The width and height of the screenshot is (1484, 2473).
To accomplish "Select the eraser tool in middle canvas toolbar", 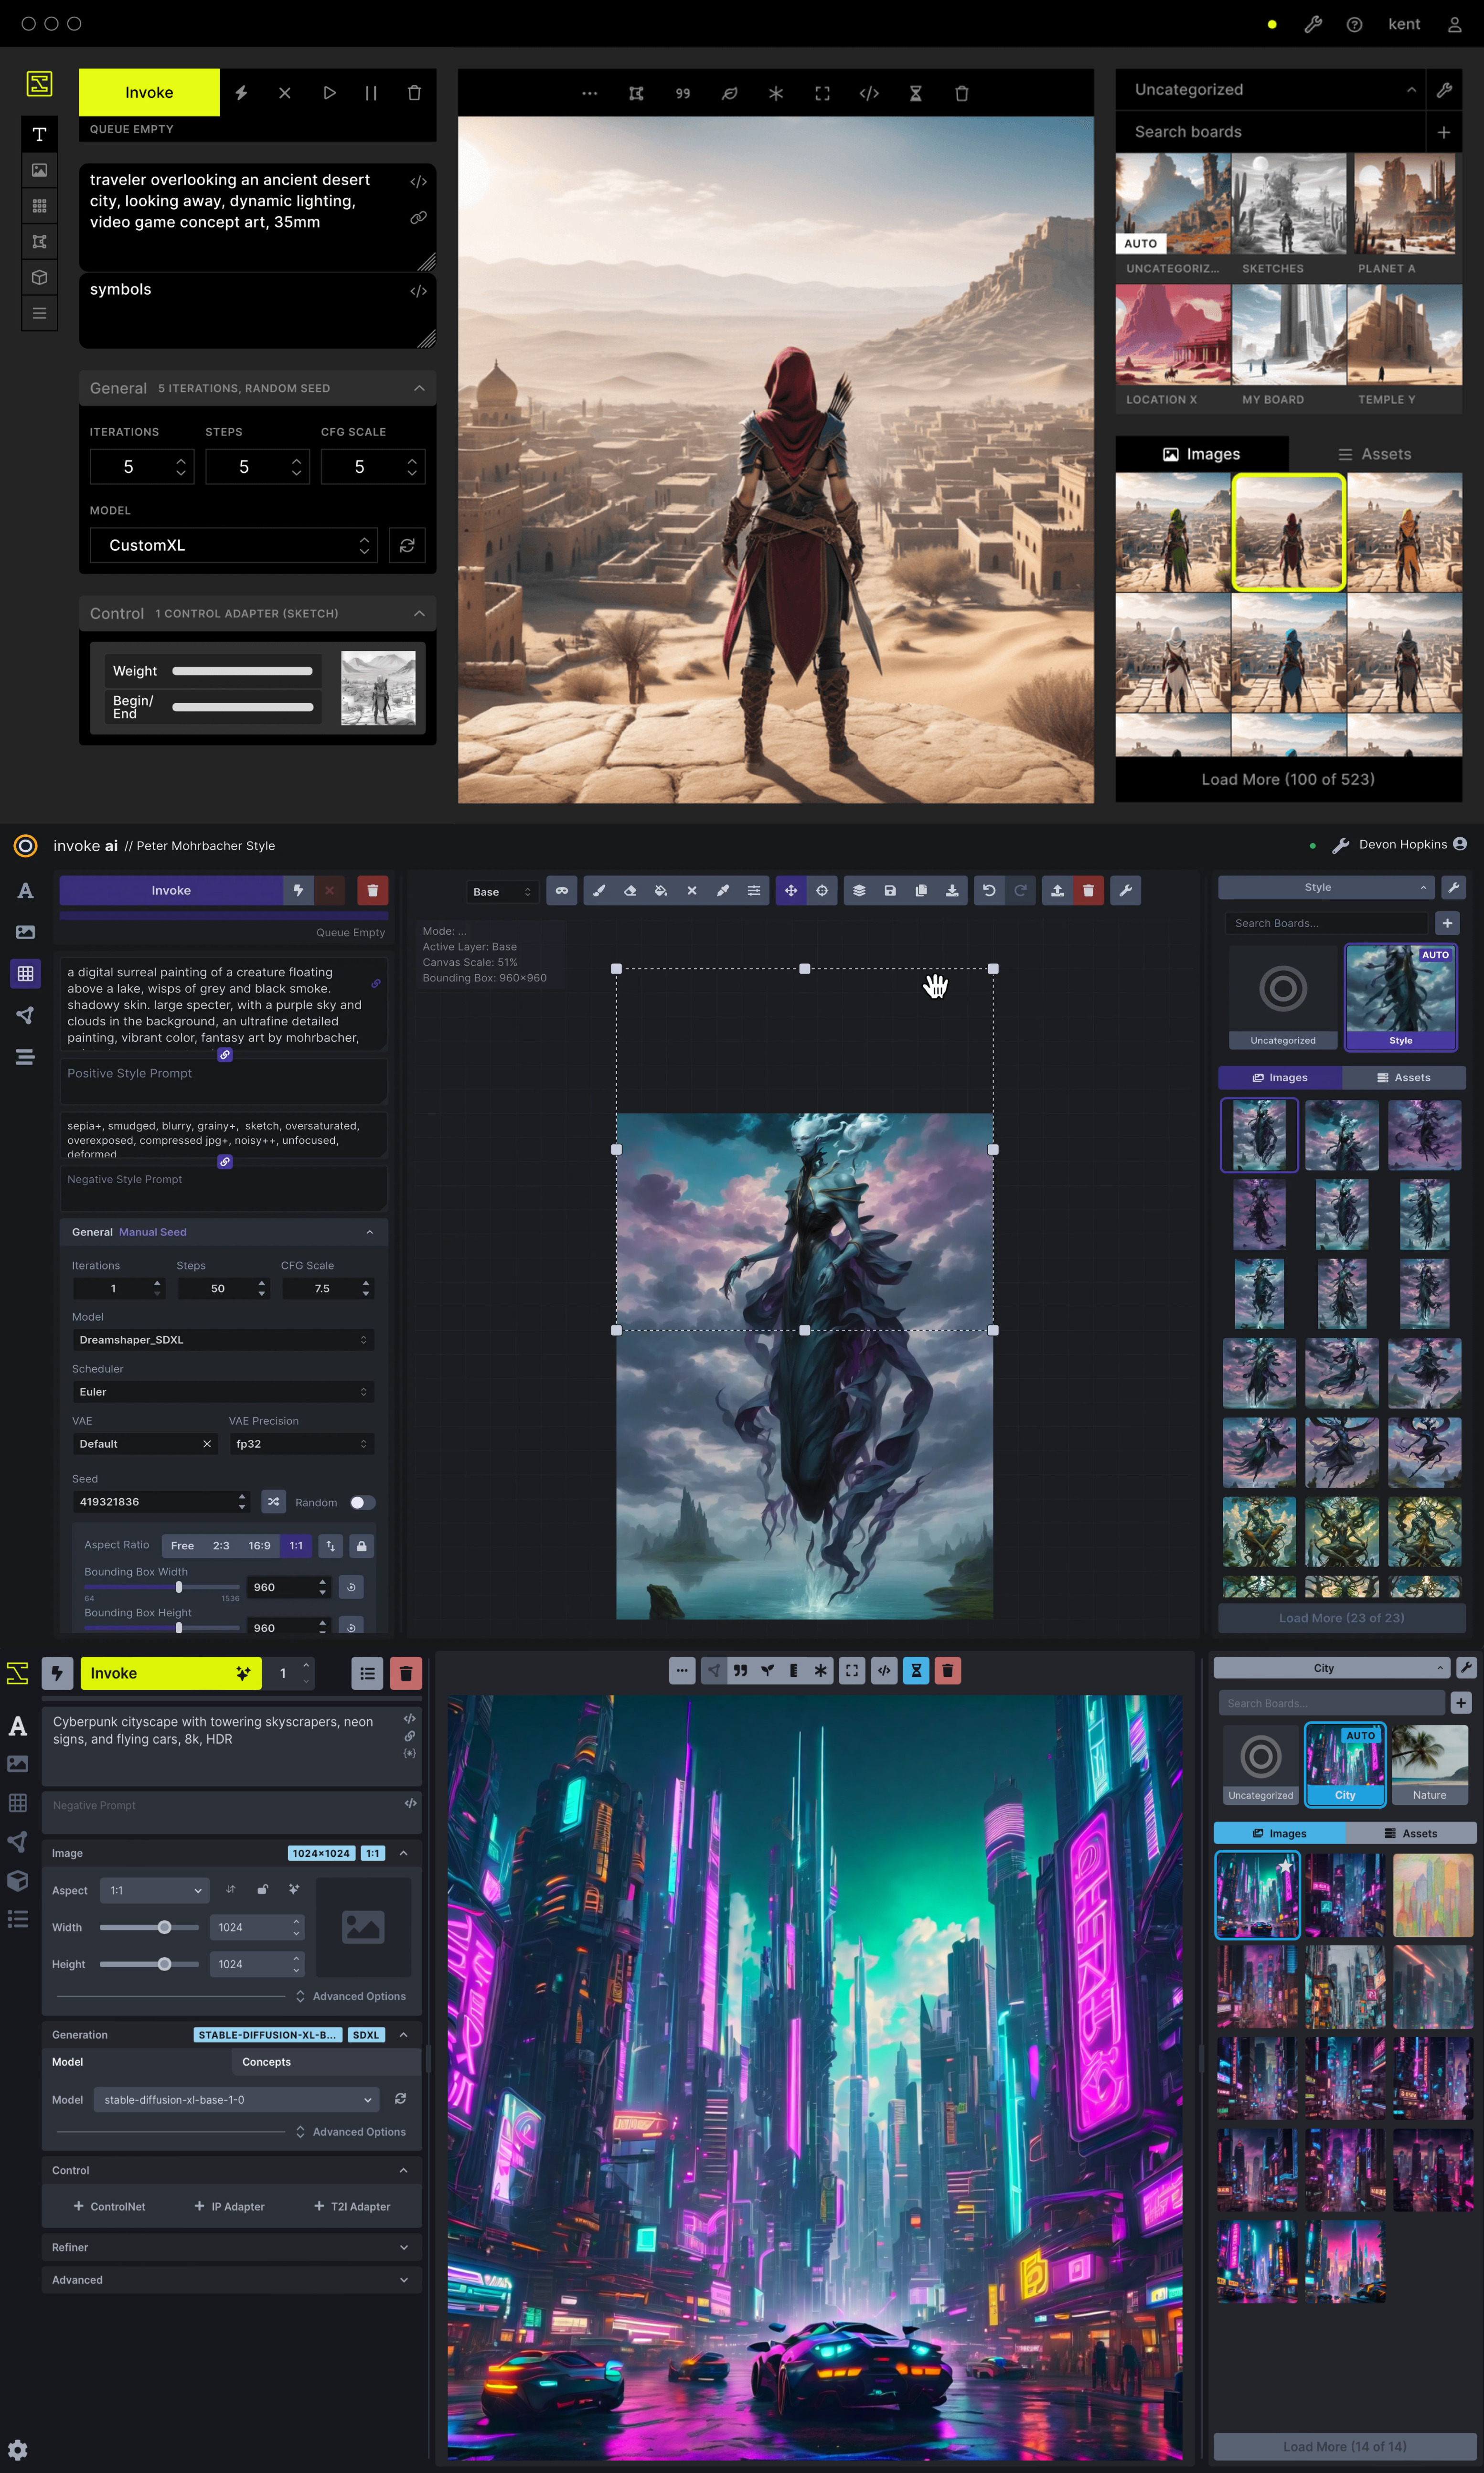I will click(630, 891).
